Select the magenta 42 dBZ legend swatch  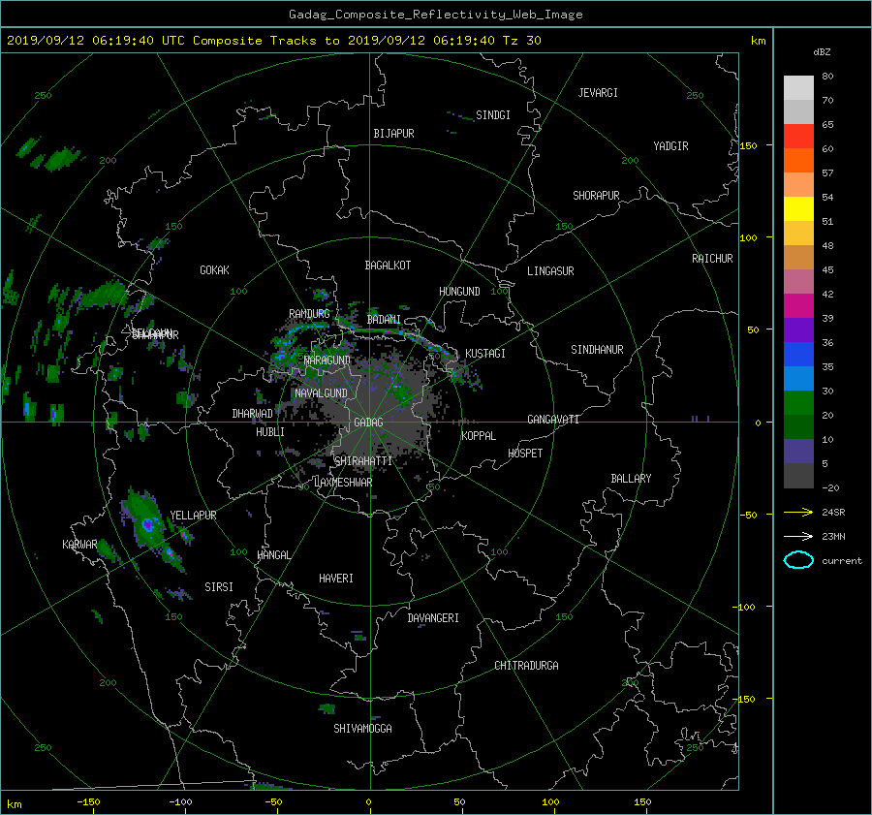tap(798, 305)
